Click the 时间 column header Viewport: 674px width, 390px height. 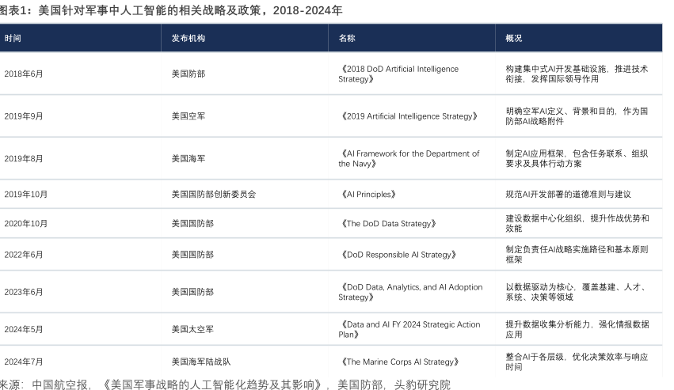click(x=13, y=38)
